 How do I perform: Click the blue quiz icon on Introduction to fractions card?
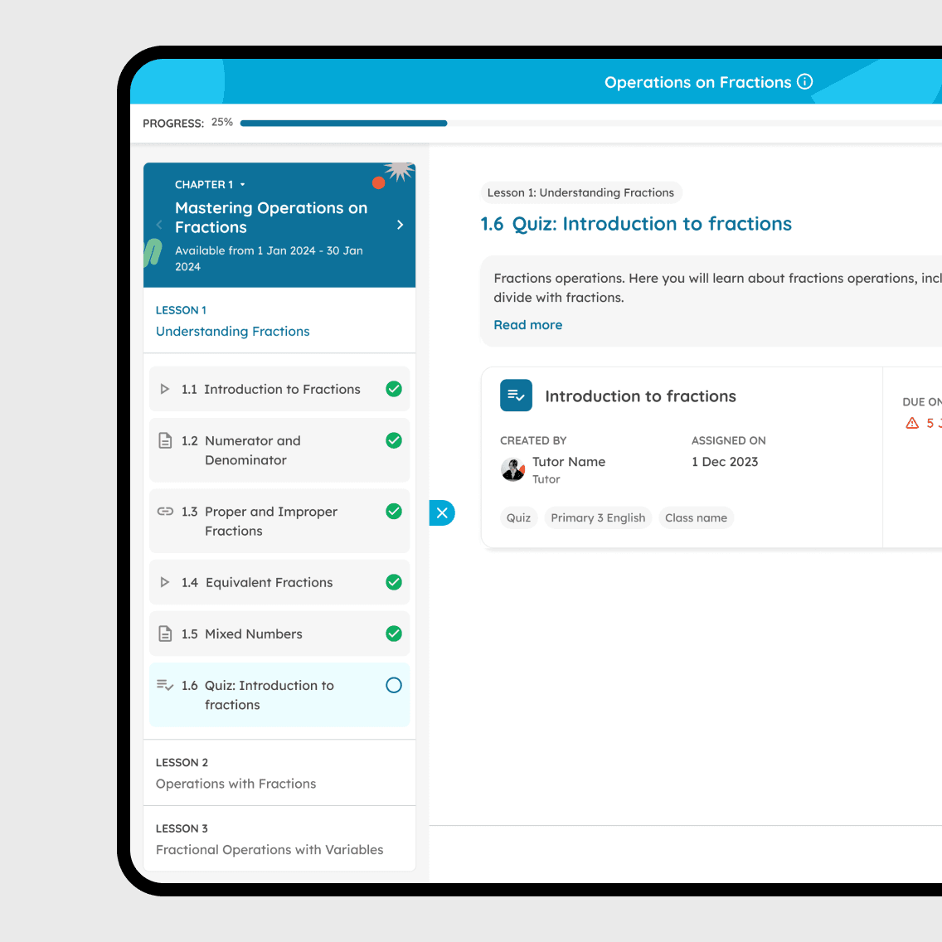(516, 396)
